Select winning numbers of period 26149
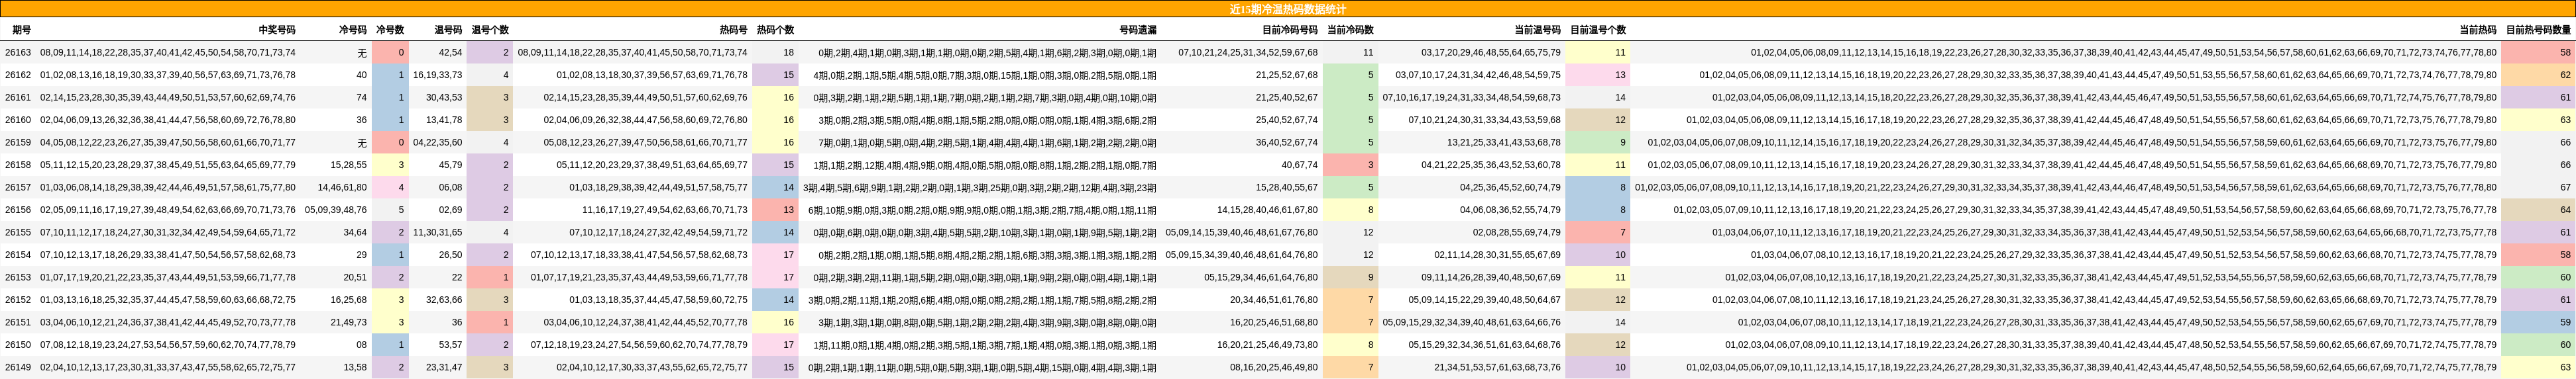The image size is (2576, 379). click(x=168, y=367)
